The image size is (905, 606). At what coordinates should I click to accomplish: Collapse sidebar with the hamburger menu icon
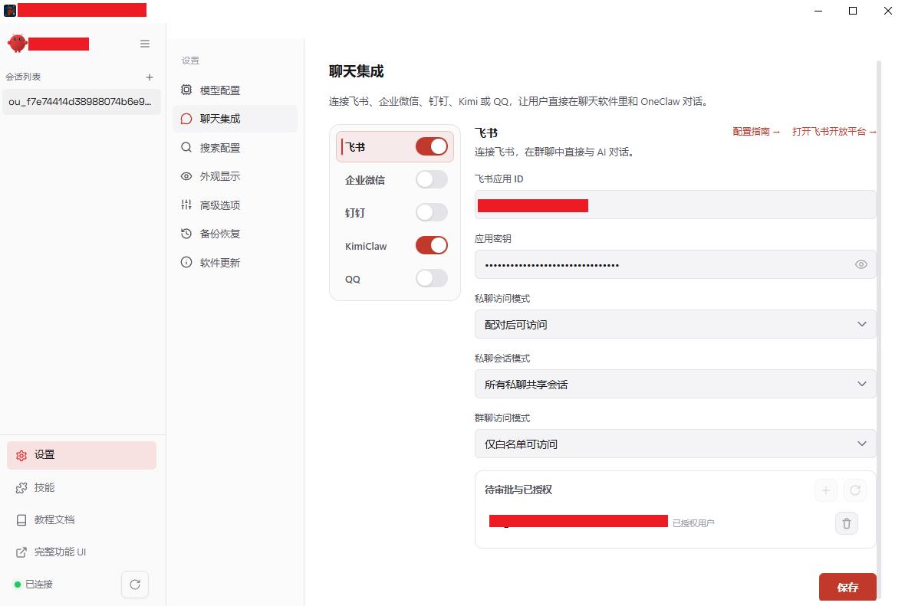tap(145, 44)
